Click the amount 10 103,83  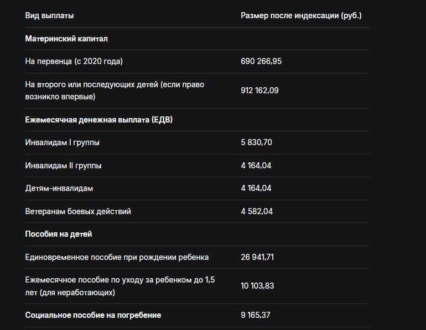(x=257, y=286)
